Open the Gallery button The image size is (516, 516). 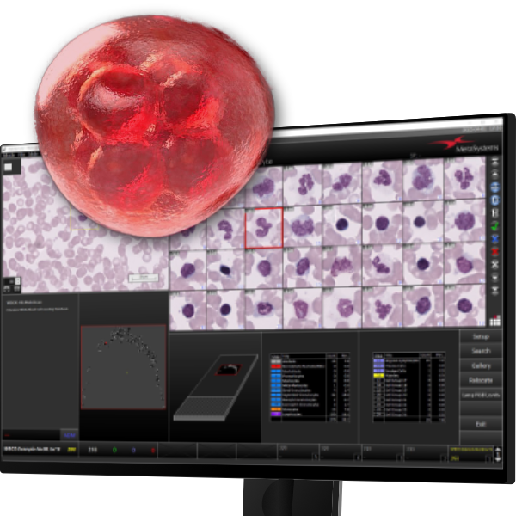pos(481,365)
